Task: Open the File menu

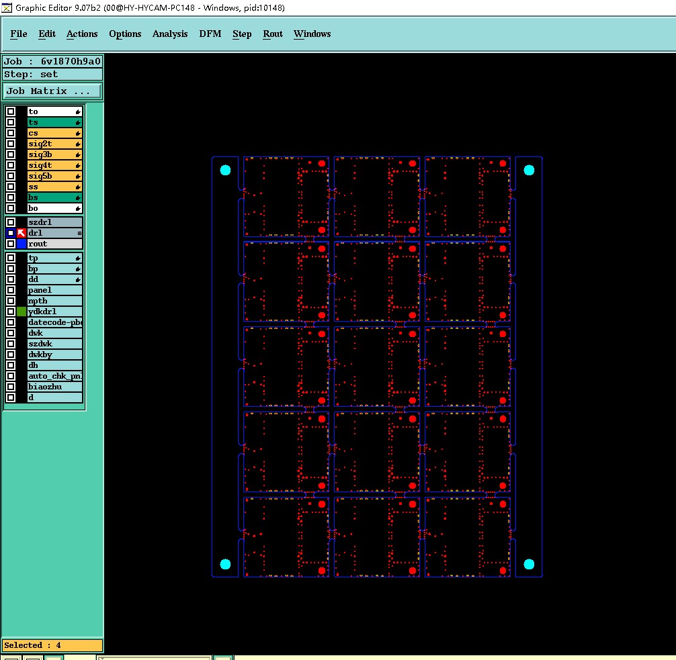Action: (19, 34)
